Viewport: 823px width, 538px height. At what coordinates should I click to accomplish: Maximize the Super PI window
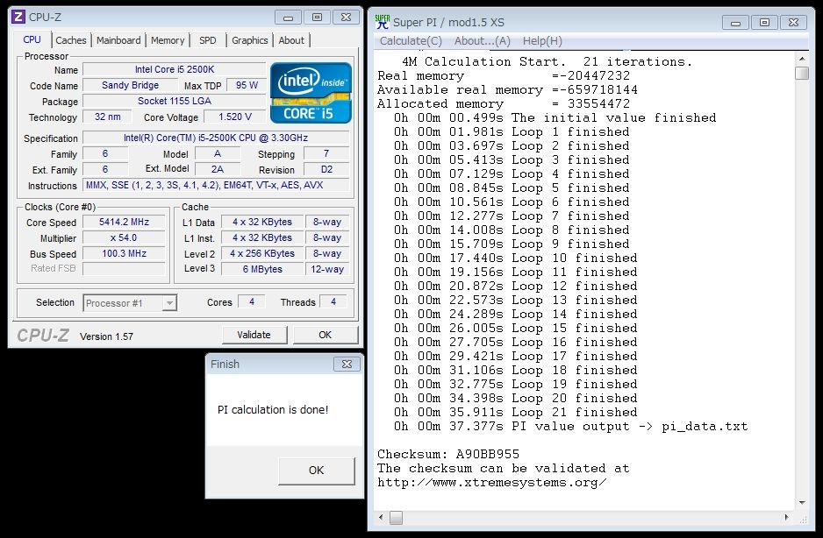[x=765, y=23]
